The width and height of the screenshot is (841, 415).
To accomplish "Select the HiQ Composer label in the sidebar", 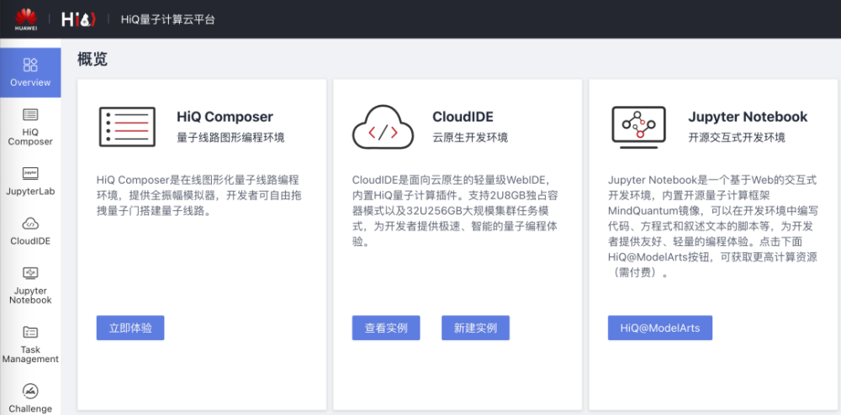I will 30,137.
